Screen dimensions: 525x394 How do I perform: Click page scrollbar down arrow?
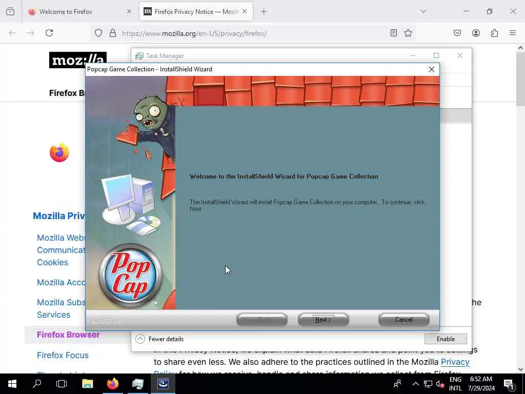tap(520, 369)
